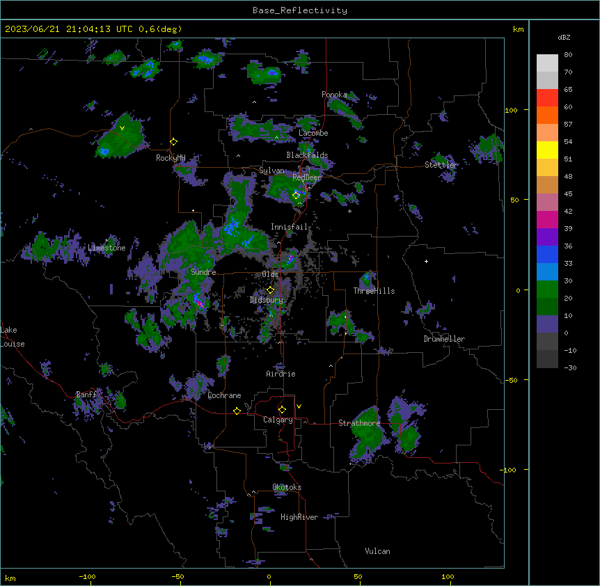Screen dimensions: 600x586
Task: Click the km label at bottom-left of axis
Action: point(10,578)
